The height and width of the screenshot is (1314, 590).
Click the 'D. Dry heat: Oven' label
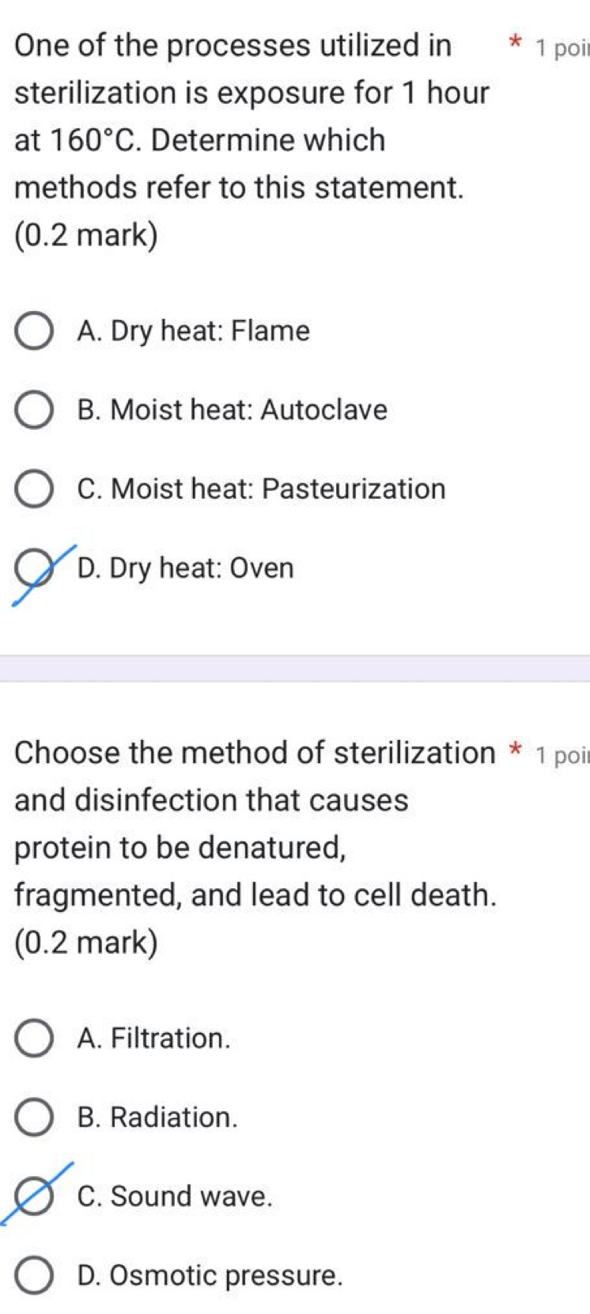point(186,568)
